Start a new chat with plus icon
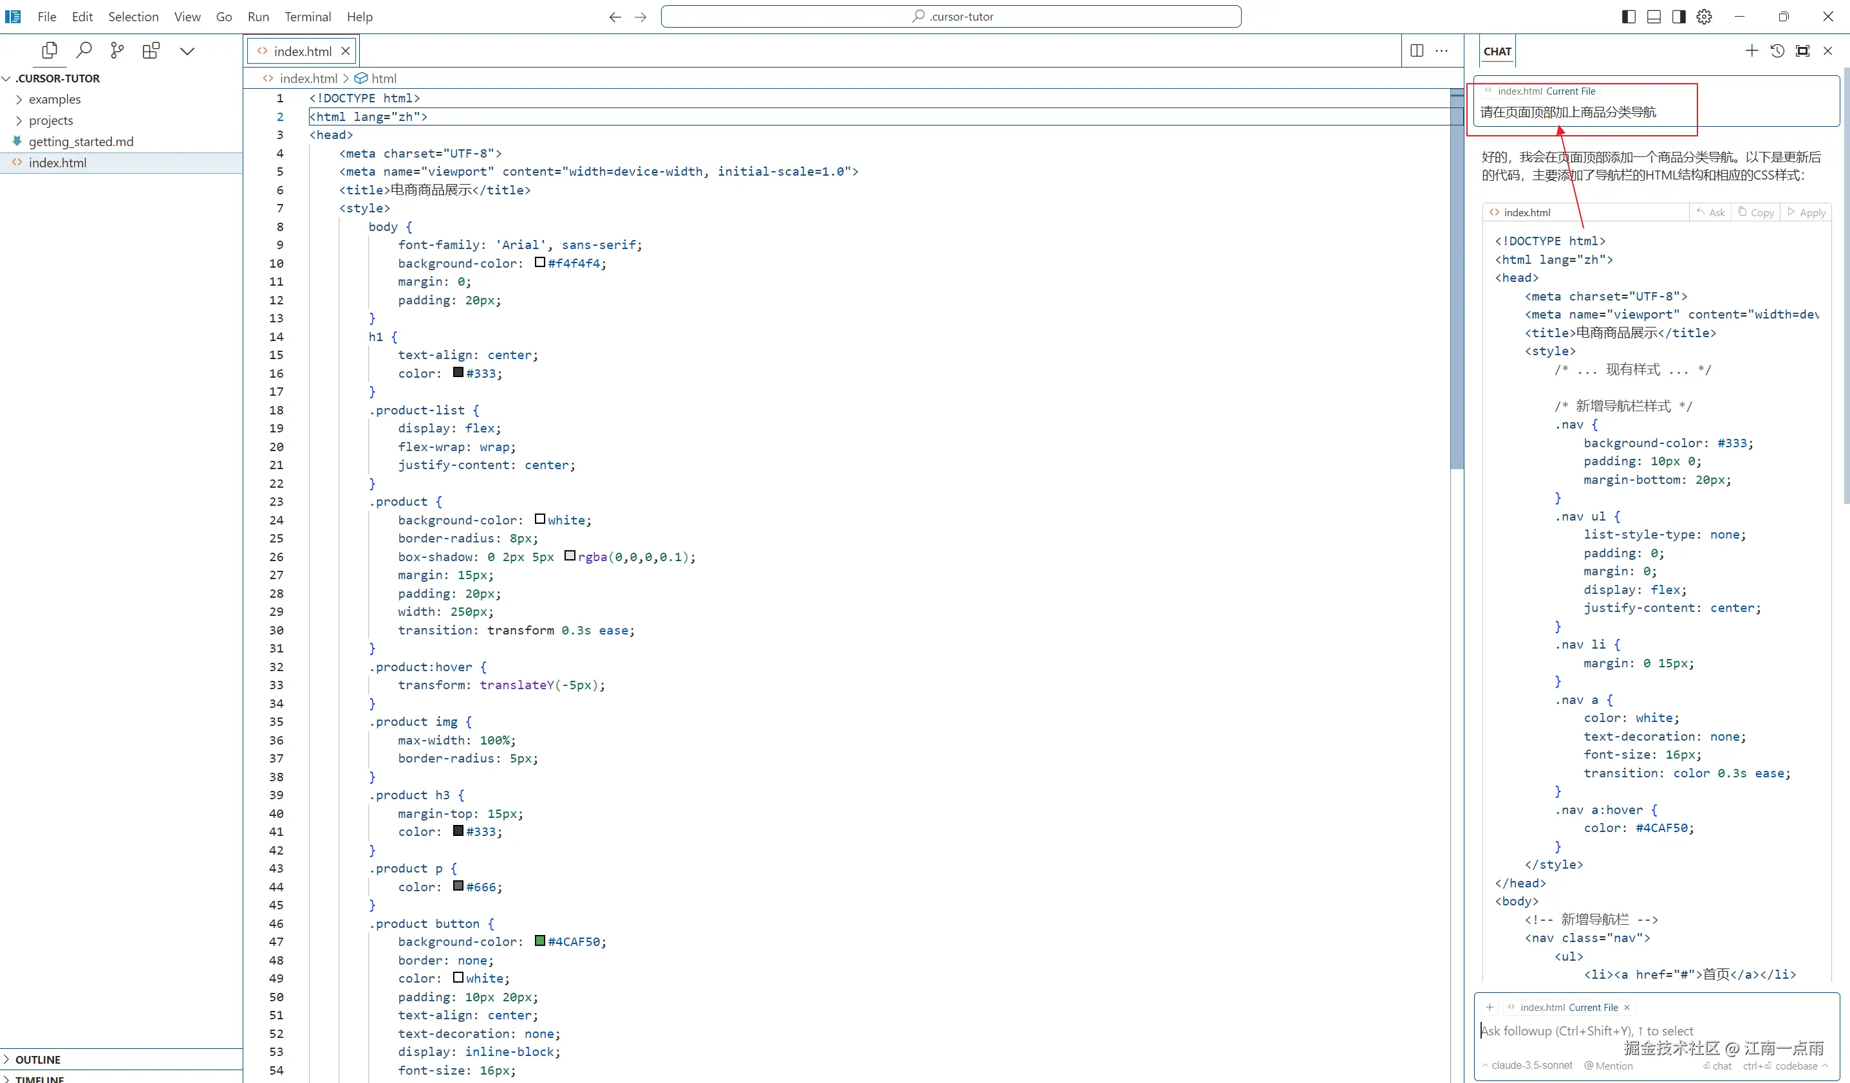Screen dimensions: 1850x1083 pyautogui.click(x=1752, y=51)
